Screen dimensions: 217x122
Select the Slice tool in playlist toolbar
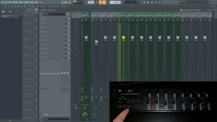[x=24, y=6]
